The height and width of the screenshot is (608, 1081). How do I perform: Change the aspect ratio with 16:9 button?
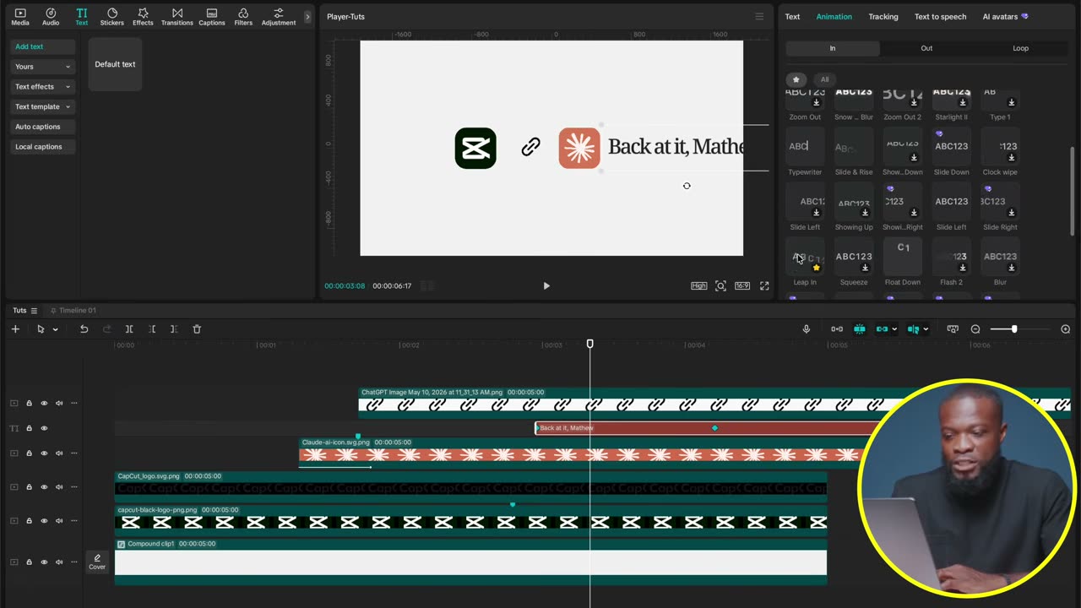[742, 286]
